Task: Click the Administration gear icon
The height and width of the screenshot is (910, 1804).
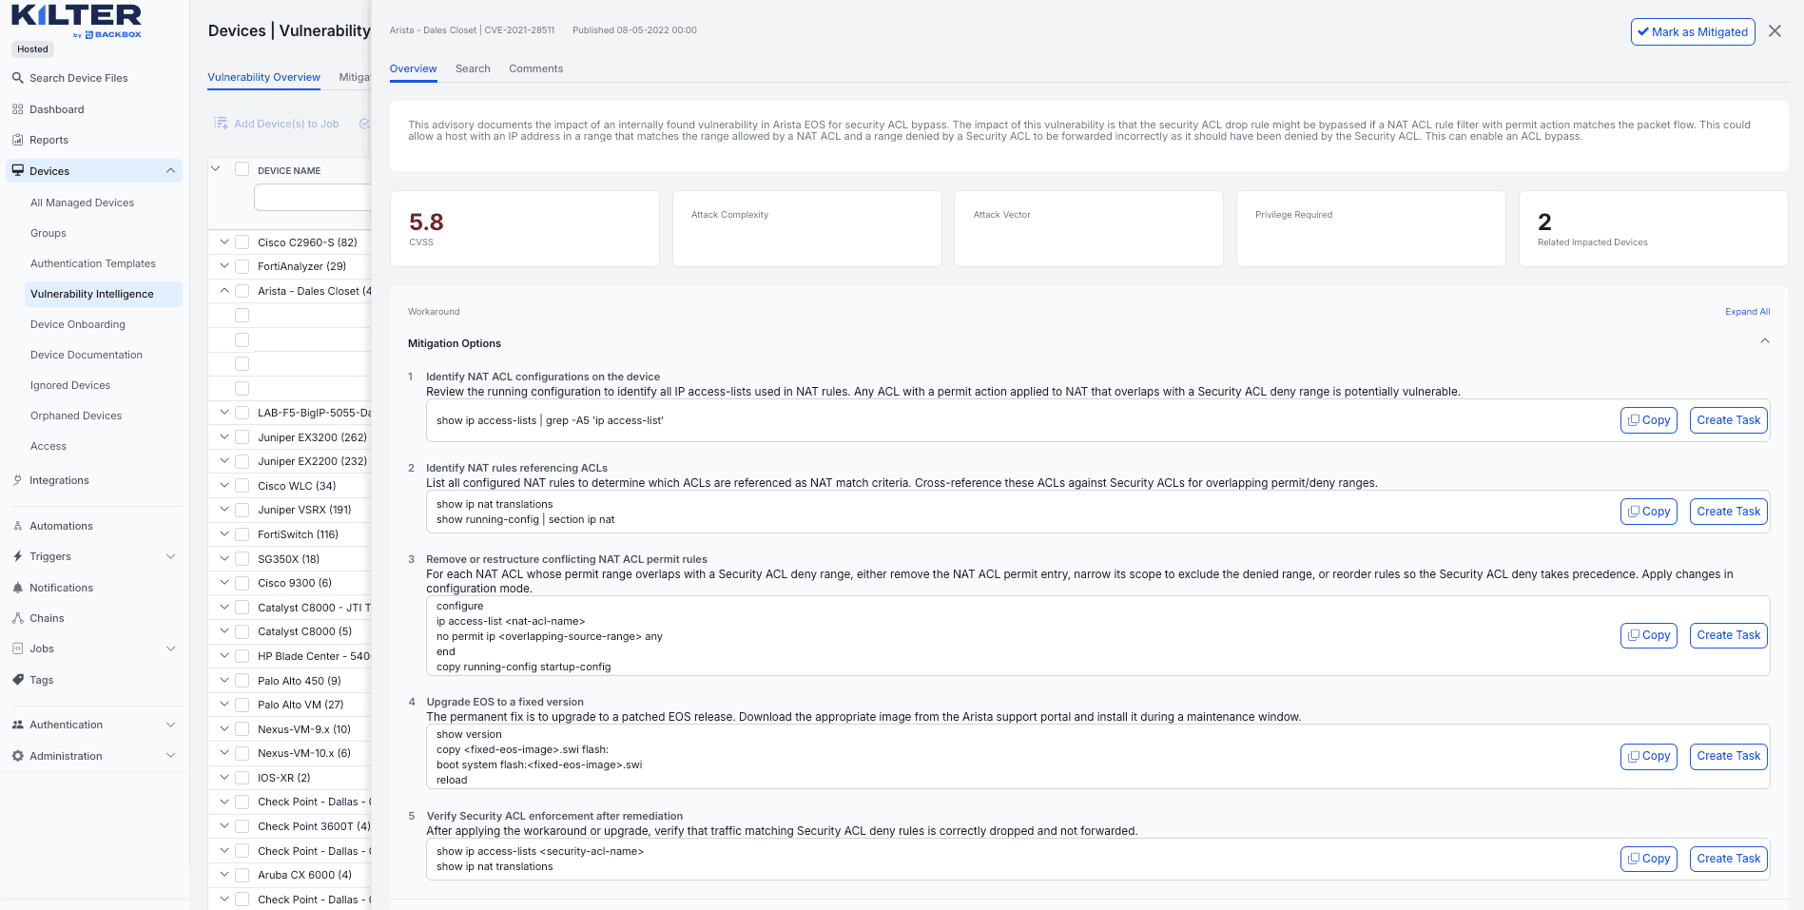Action: (x=17, y=756)
